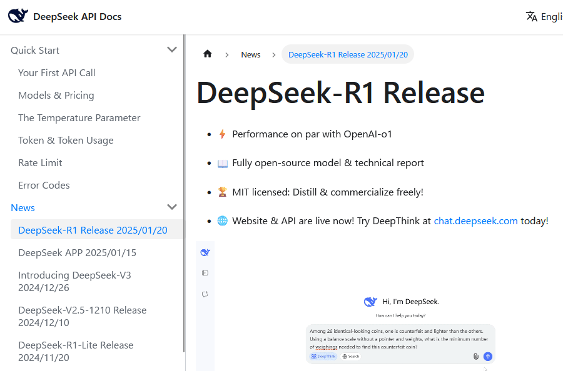This screenshot has width=563, height=371.
Task: Follow the chat.deepseek.com link
Action: point(476,221)
